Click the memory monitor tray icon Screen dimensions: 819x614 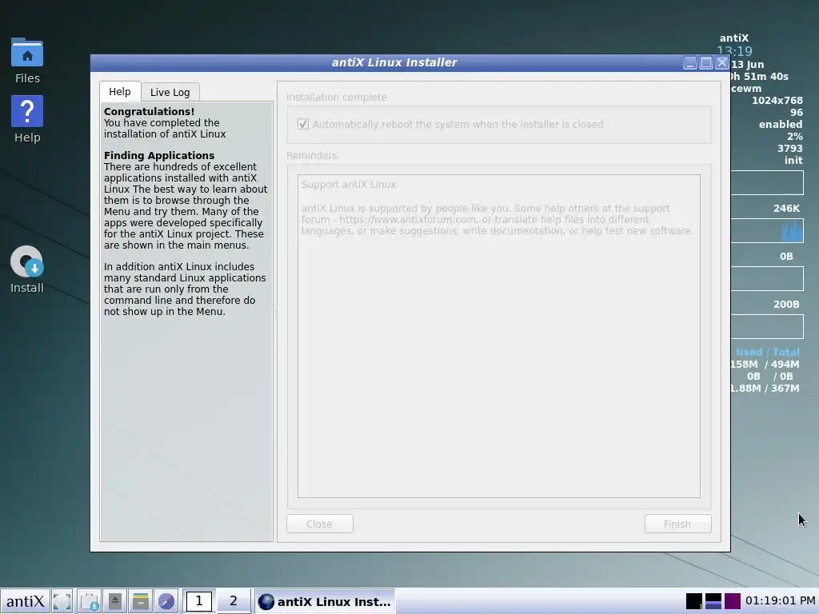[713, 601]
